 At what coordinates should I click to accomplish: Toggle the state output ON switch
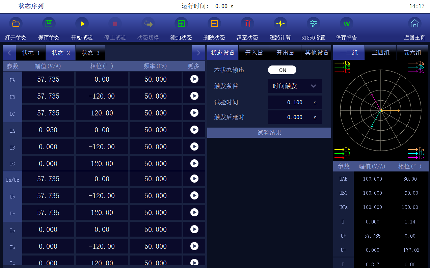click(x=282, y=70)
